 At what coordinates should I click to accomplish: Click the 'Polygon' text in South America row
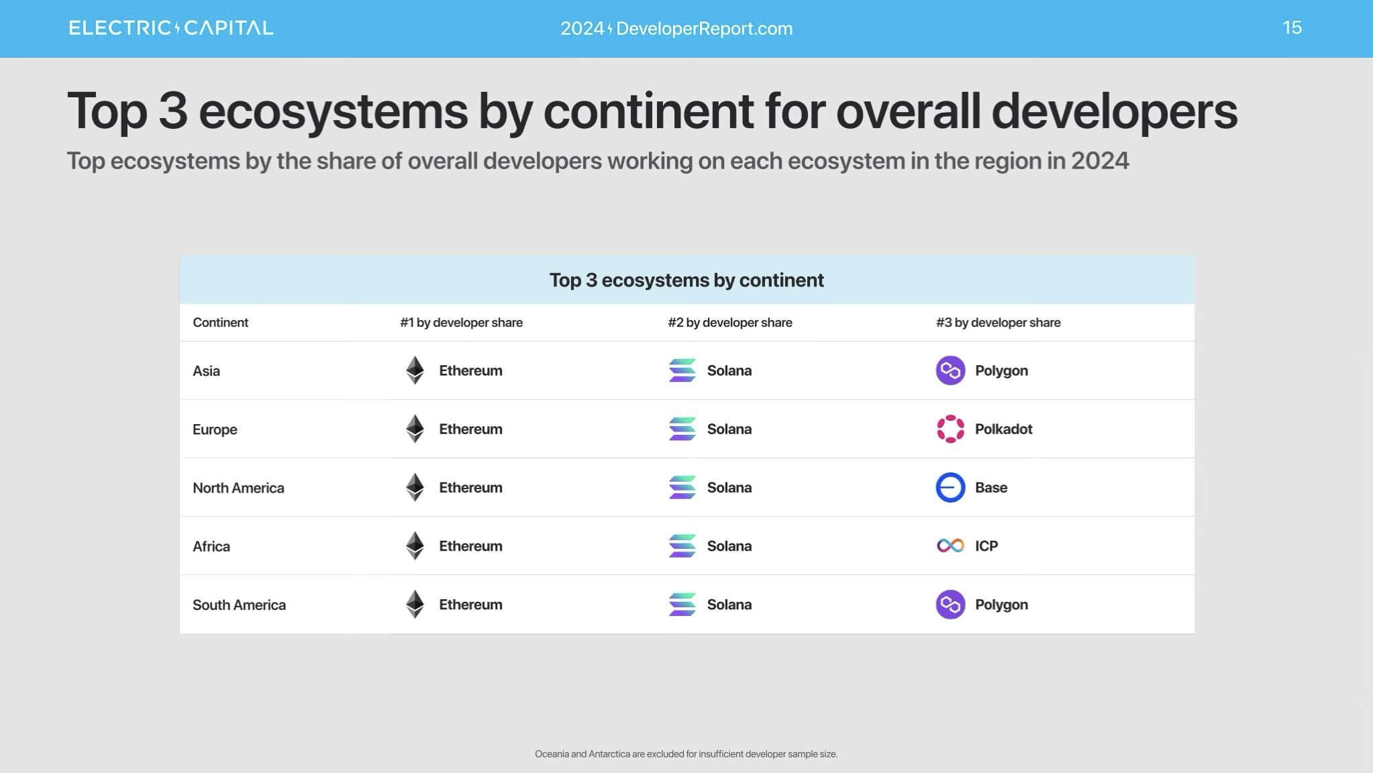[1001, 605]
